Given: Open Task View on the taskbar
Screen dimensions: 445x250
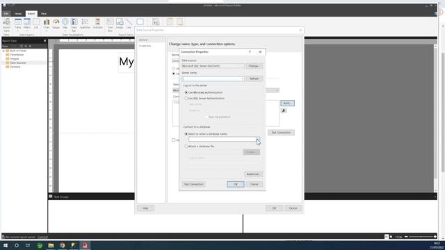Looking at the screenshot, I should [28, 245].
